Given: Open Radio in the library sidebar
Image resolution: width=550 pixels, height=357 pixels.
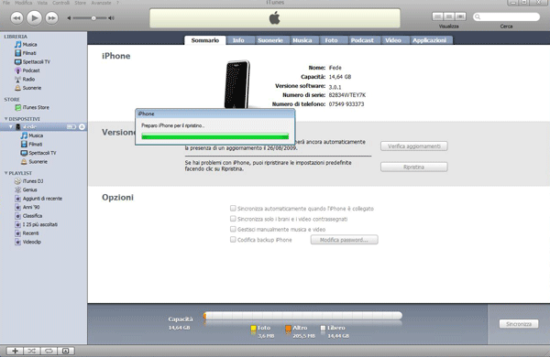Looking at the screenshot, I should (x=25, y=79).
